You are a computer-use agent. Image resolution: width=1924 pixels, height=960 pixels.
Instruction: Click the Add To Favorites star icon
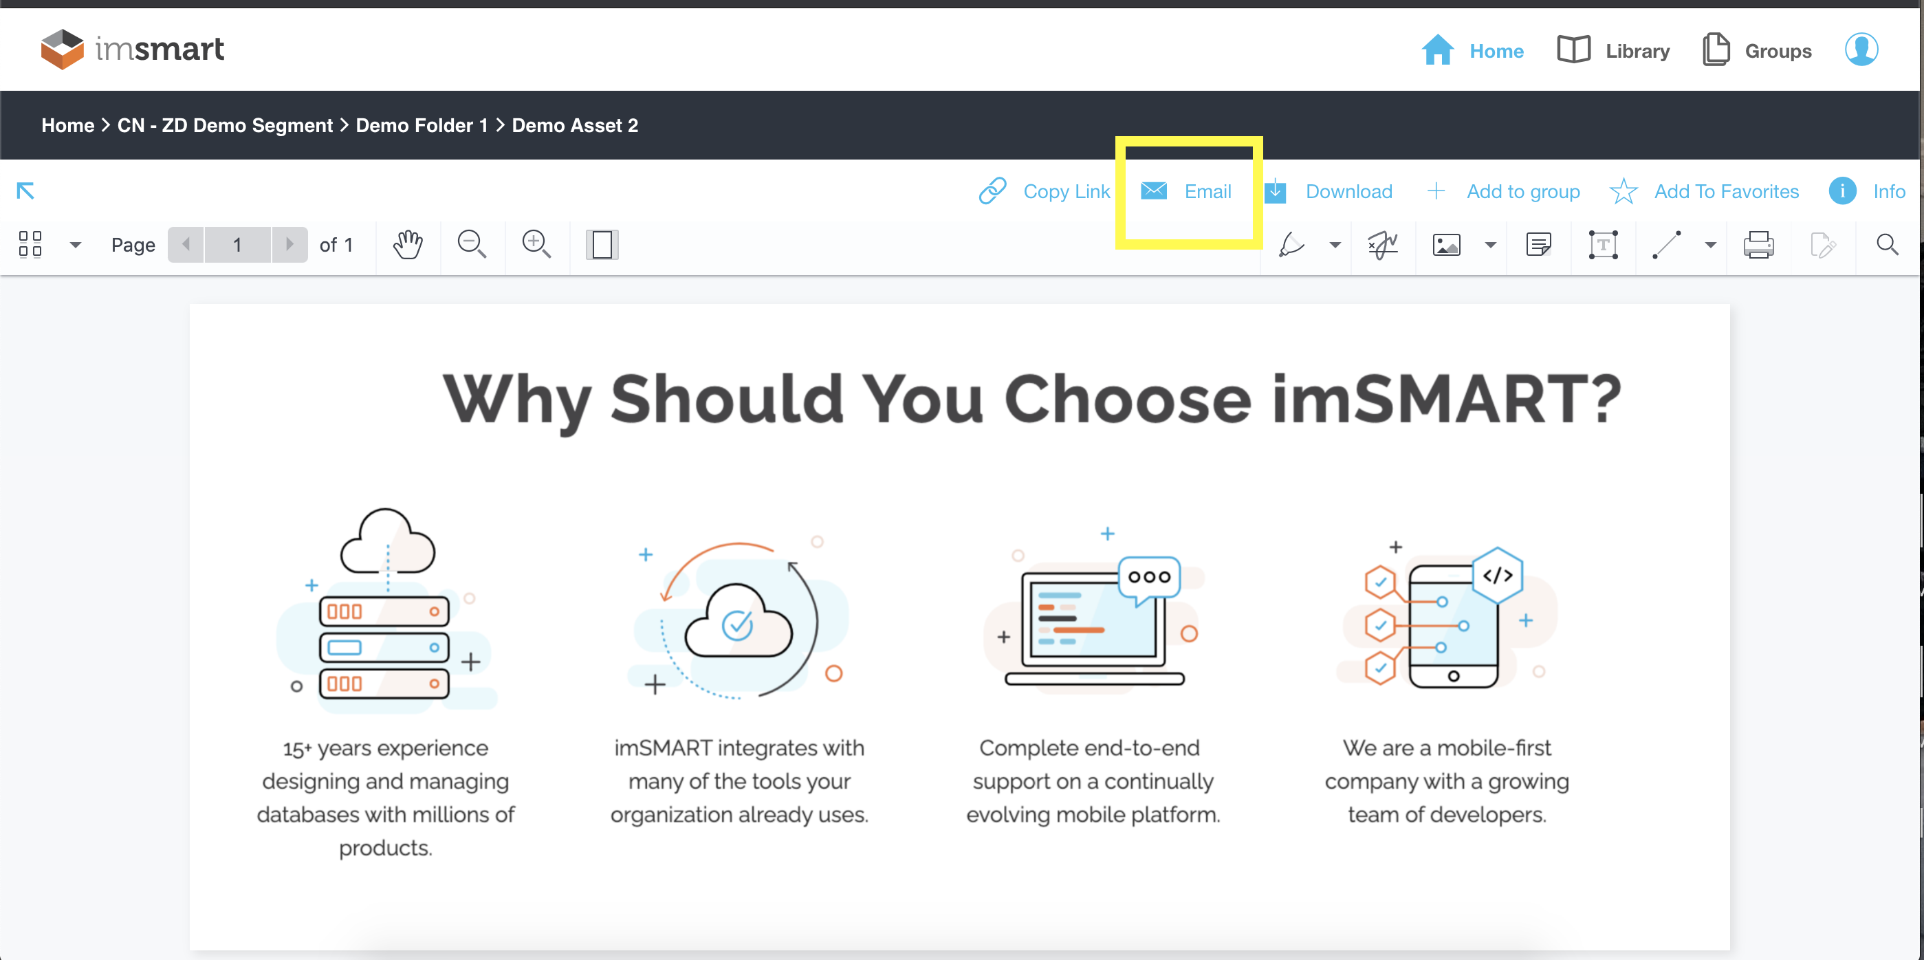1623,191
